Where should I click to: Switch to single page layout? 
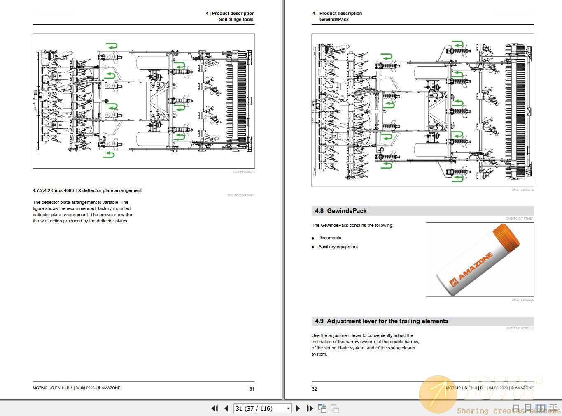click(516, 408)
